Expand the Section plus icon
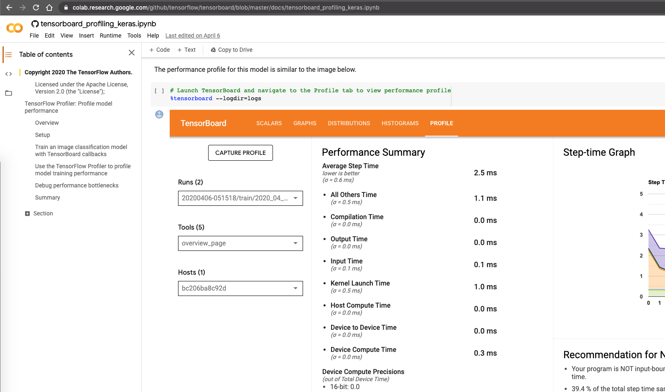This screenshot has height=392, width=665. 28,214
